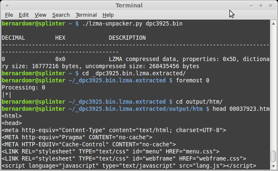Click the first "bernardomr@splinter" prompt

point(33,24)
